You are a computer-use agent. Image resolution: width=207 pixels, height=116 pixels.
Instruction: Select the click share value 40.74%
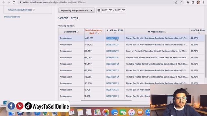click(194, 51)
